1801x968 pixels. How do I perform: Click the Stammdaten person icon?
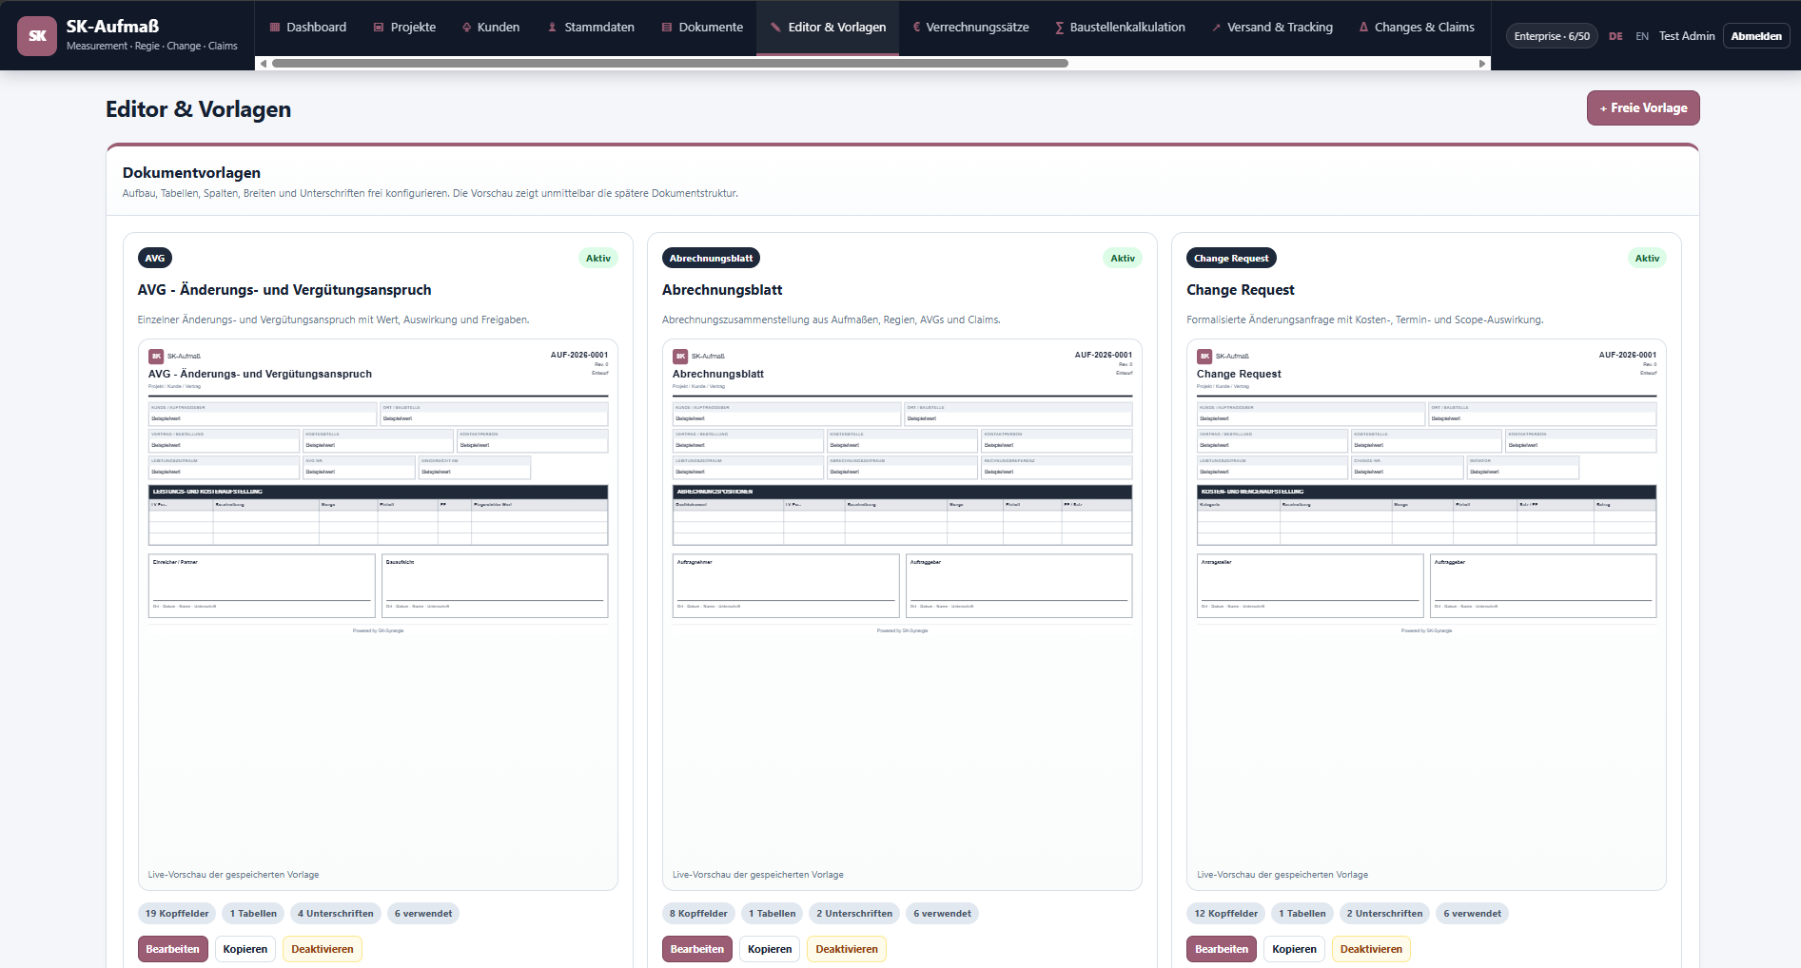553,28
